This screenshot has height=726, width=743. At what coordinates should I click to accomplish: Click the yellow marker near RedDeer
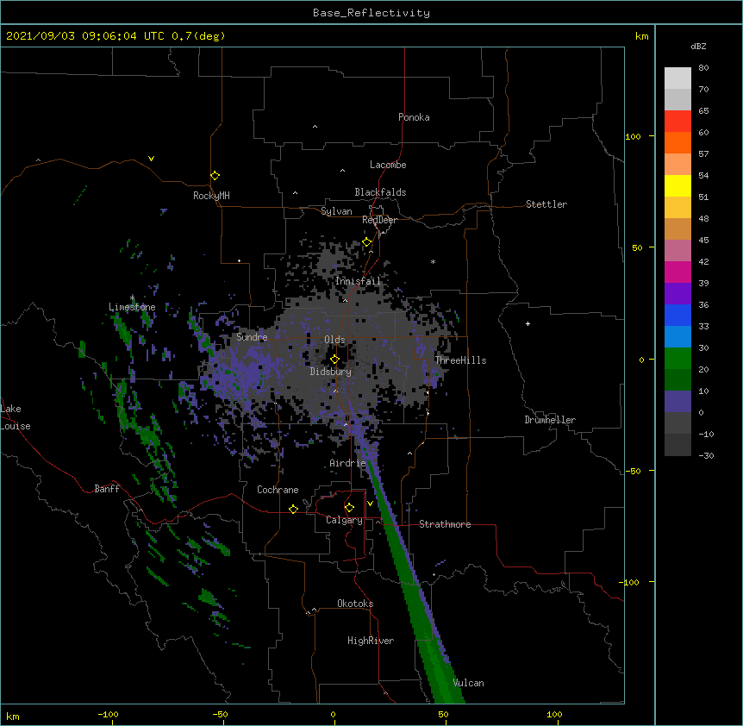coord(367,242)
